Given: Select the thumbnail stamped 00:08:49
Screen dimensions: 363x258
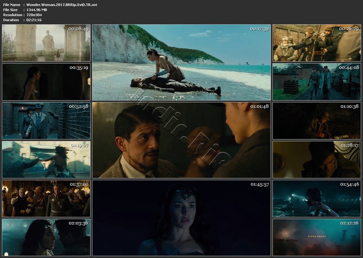Looking at the screenshot, I should click(46, 43).
